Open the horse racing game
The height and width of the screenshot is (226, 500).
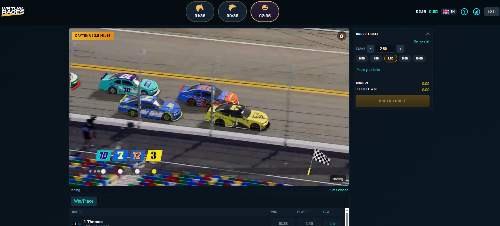[x=200, y=11]
